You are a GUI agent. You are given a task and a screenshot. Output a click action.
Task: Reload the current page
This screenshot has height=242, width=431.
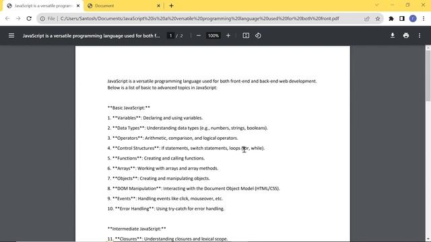[29, 19]
